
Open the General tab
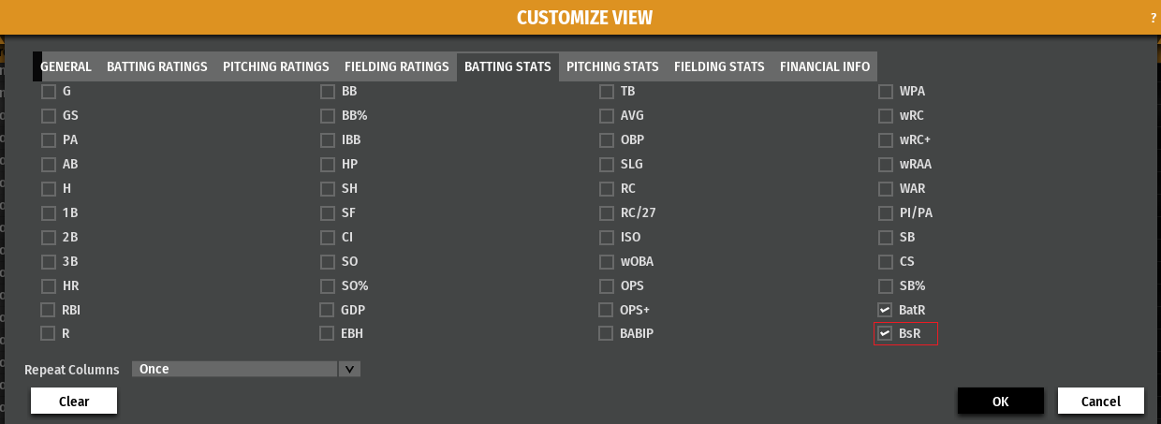pyautogui.click(x=66, y=66)
